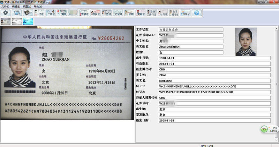Click the 英文姓 field ZHAI
This screenshot has width=279, height=147.
[214, 75]
